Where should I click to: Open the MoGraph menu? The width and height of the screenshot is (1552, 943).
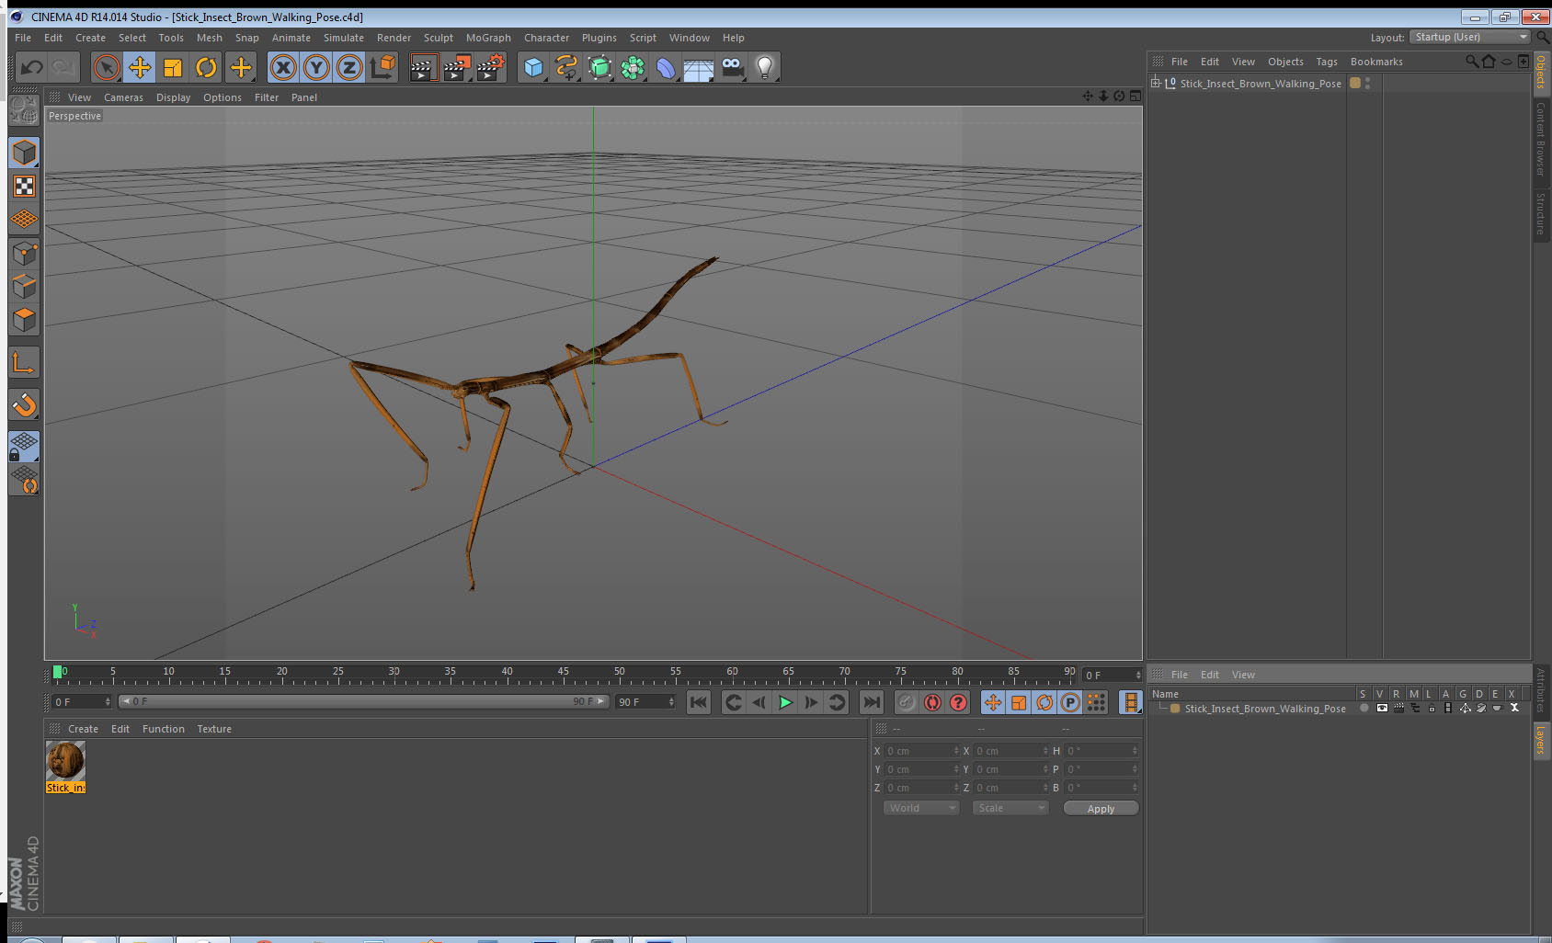[488, 38]
